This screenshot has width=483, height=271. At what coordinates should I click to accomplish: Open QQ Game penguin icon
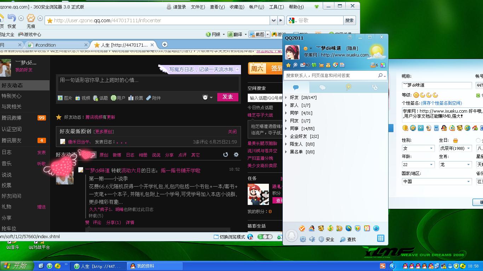pyautogui.click(x=312, y=228)
